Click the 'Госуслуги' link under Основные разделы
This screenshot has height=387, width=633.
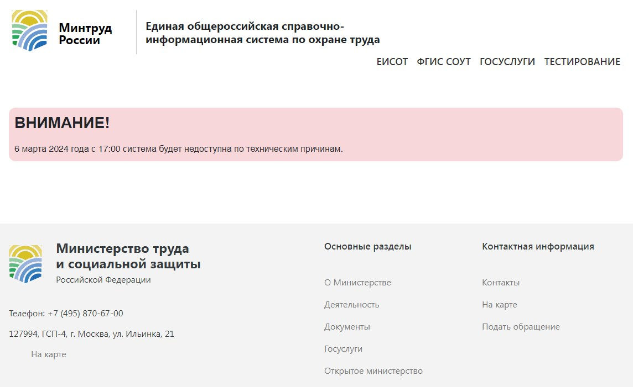point(343,349)
